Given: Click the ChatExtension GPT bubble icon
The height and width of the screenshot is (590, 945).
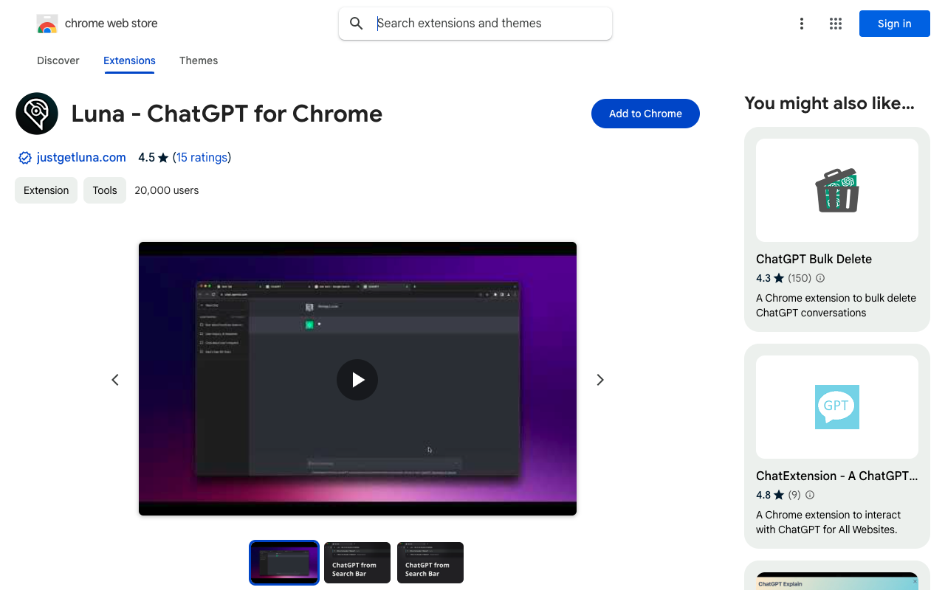Looking at the screenshot, I should tap(836, 406).
